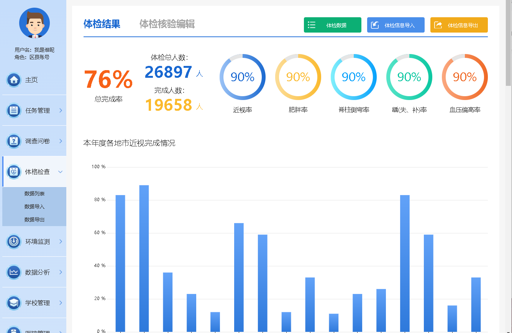Click the 任务管理 clipboard icon

coord(14,110)
